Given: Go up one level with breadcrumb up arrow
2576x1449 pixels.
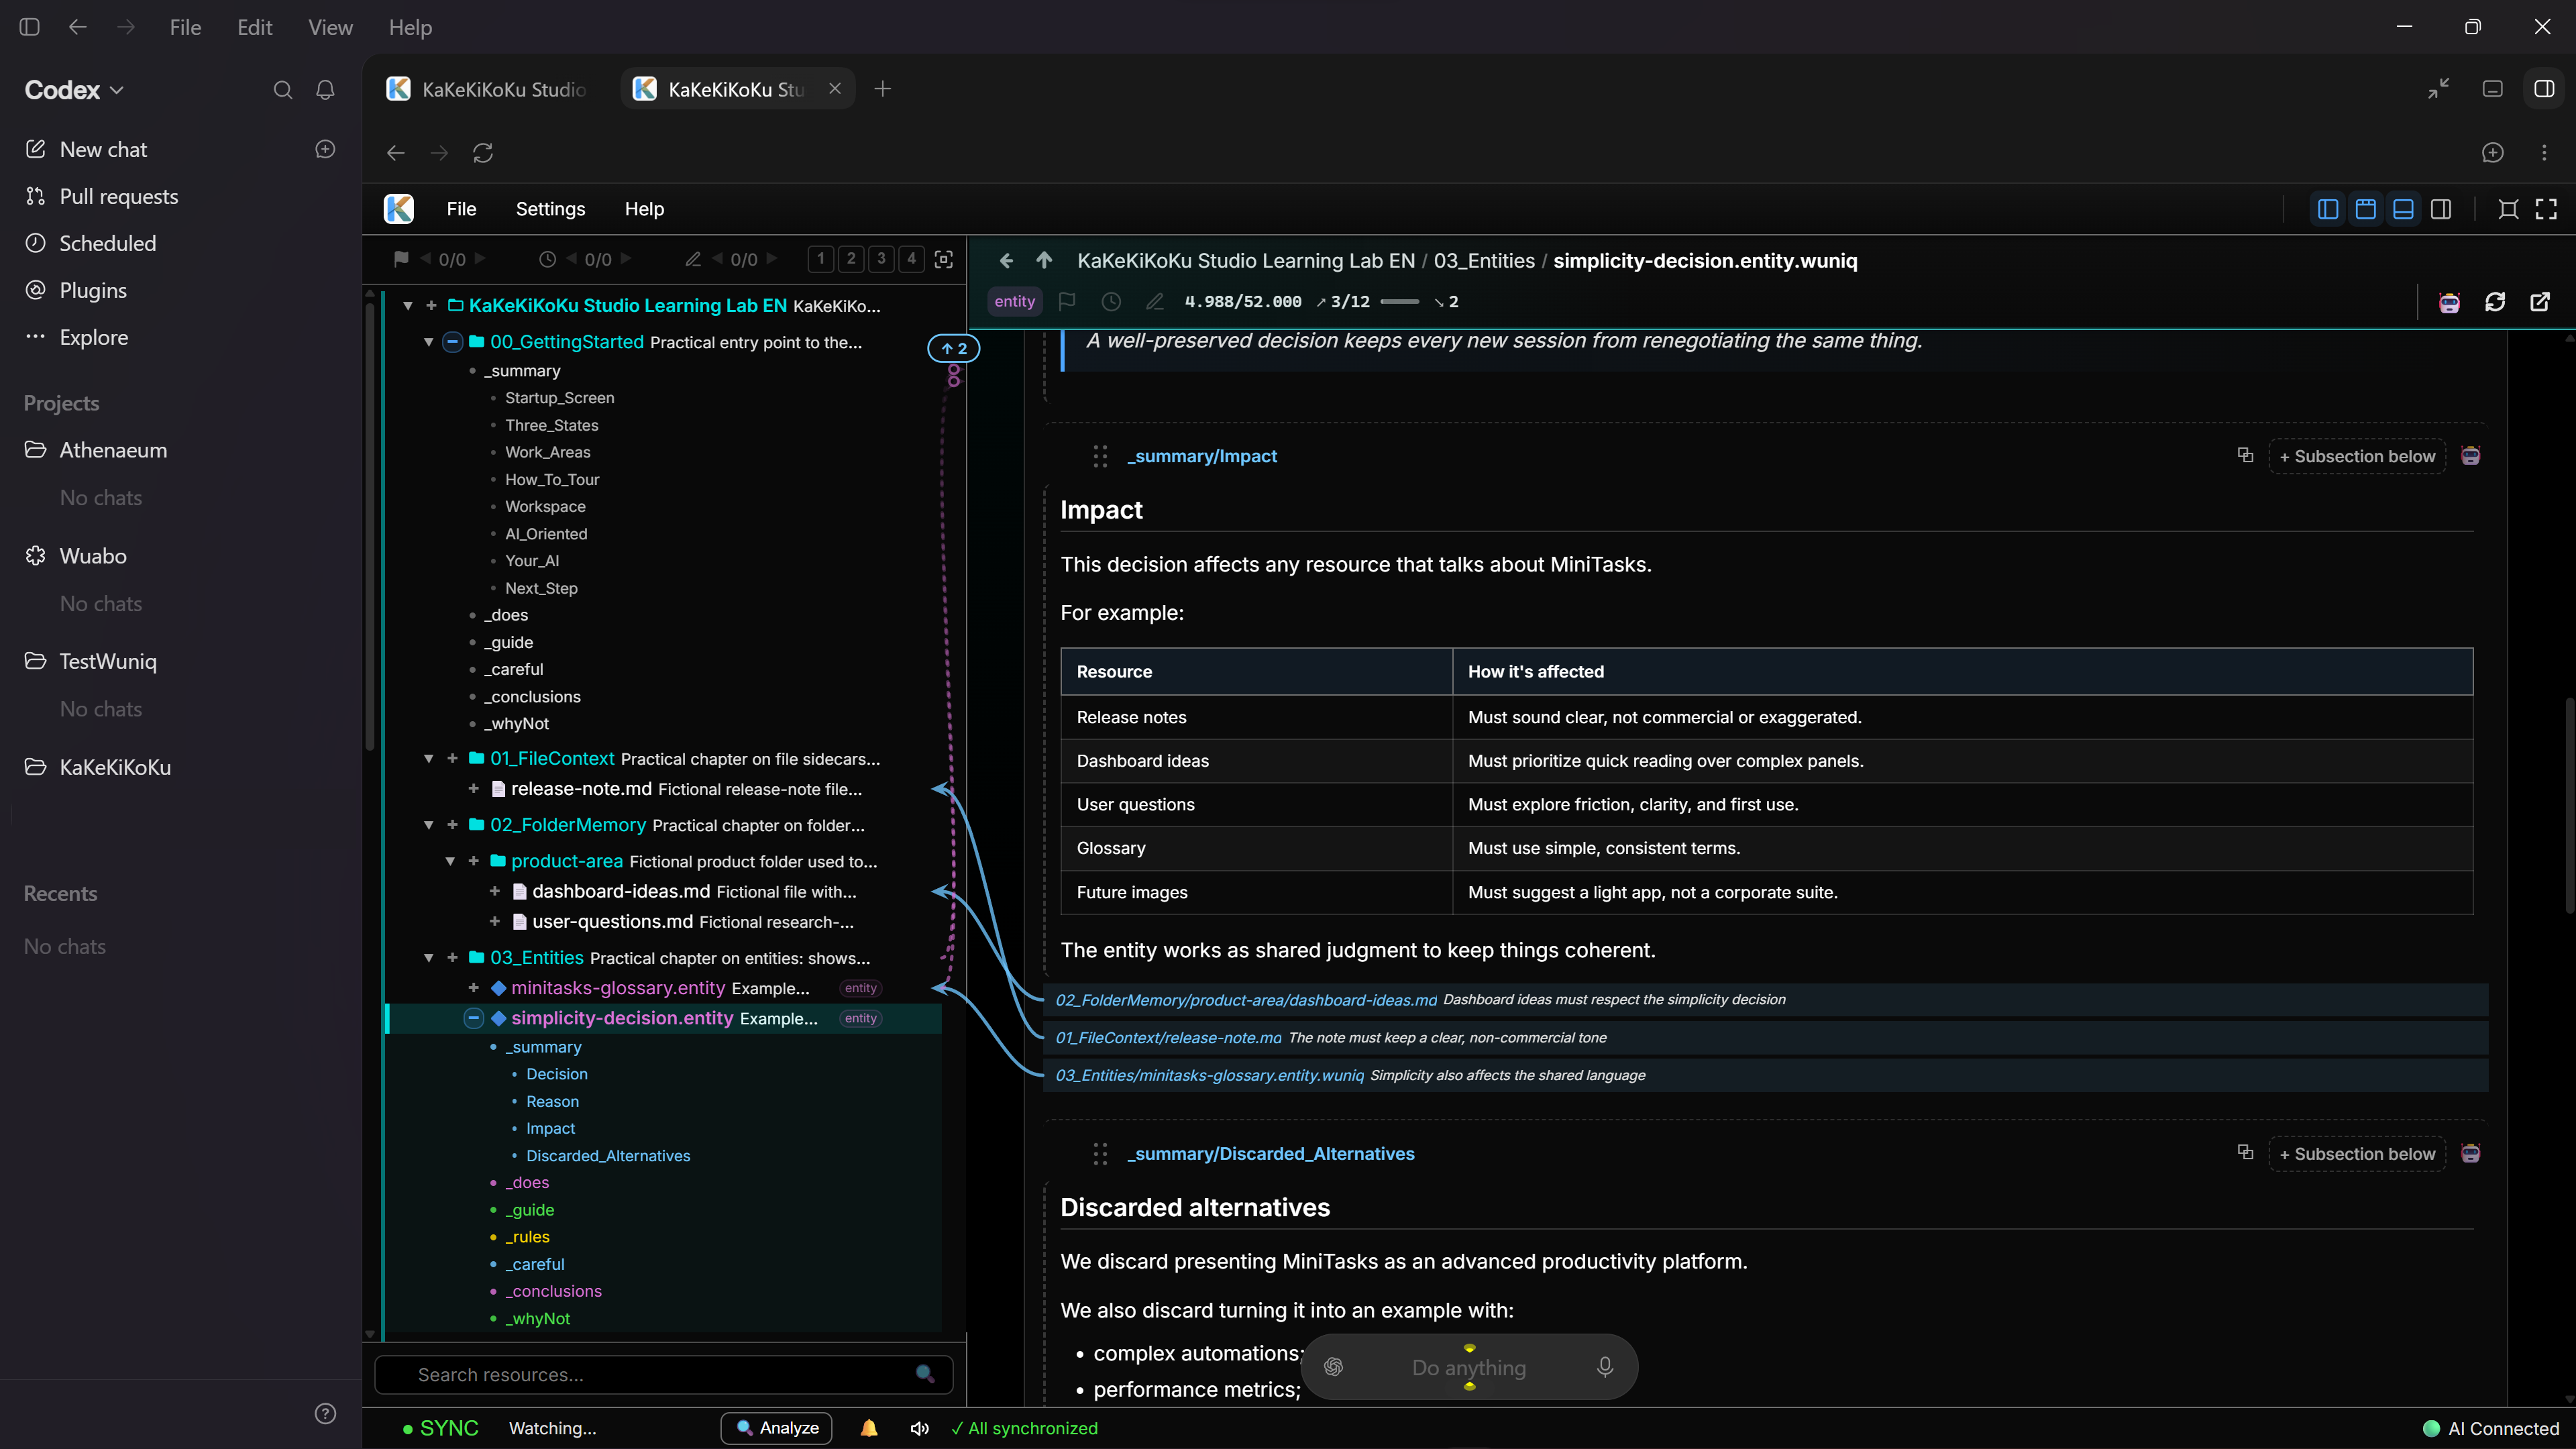Looking at the screenshot, I should (1044, 260).
